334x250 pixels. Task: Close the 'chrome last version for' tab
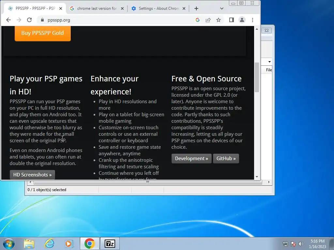(x=122, y=8)
